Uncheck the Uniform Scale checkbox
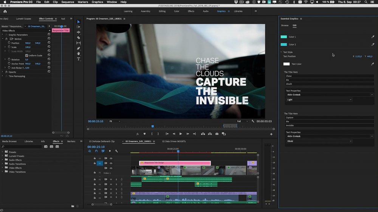The width and height of the screenshot is (378, 212). coord(26,55)
